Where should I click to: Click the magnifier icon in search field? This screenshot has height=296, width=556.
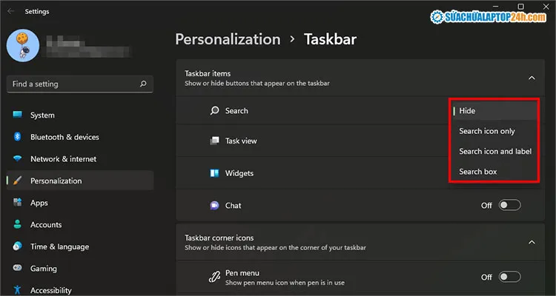point(143,84)
